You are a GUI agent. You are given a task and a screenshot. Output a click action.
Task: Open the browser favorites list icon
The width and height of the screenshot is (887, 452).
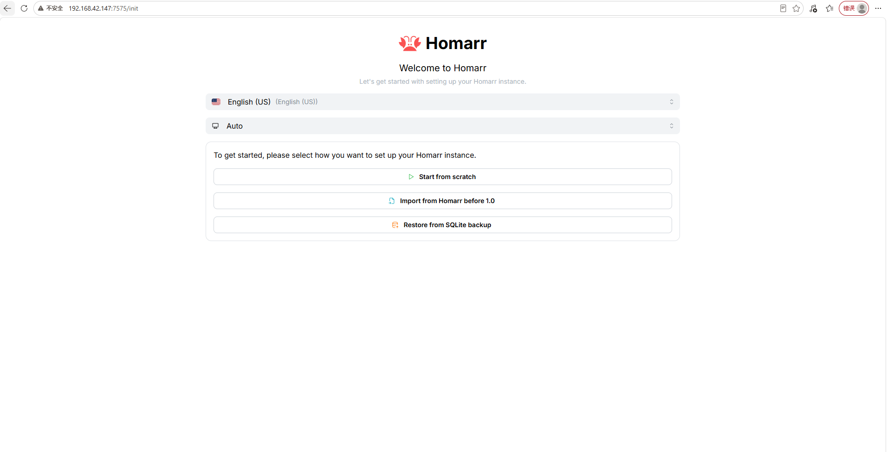click(830, 8)
